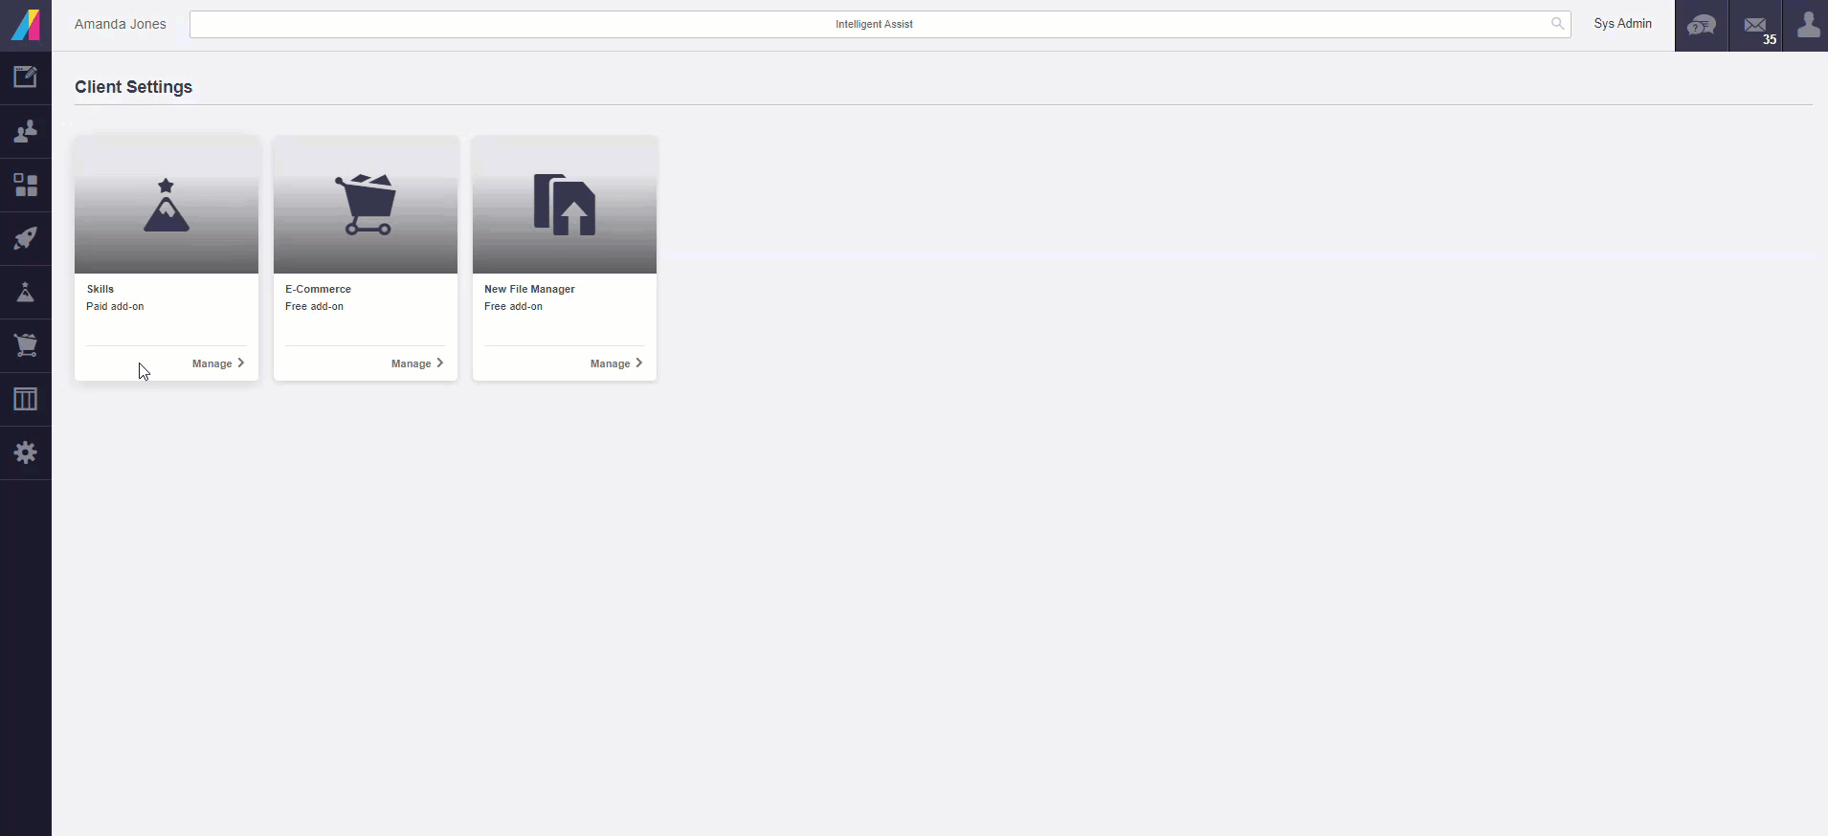
Task: Click the Skills card mountain image
Action: [167, 205]
